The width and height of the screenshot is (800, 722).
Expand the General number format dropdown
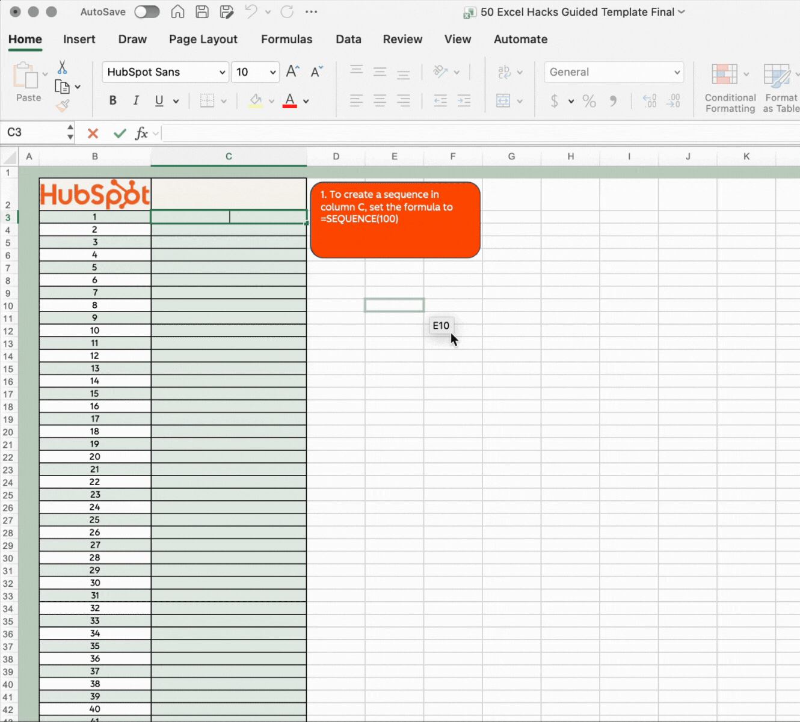coord(677,72)
